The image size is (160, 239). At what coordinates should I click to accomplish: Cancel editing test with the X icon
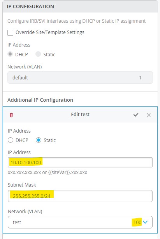(149, 115)
